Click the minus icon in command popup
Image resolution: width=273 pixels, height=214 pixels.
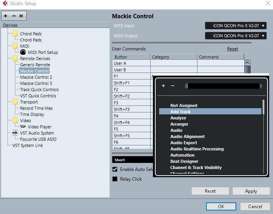[173, 86]
